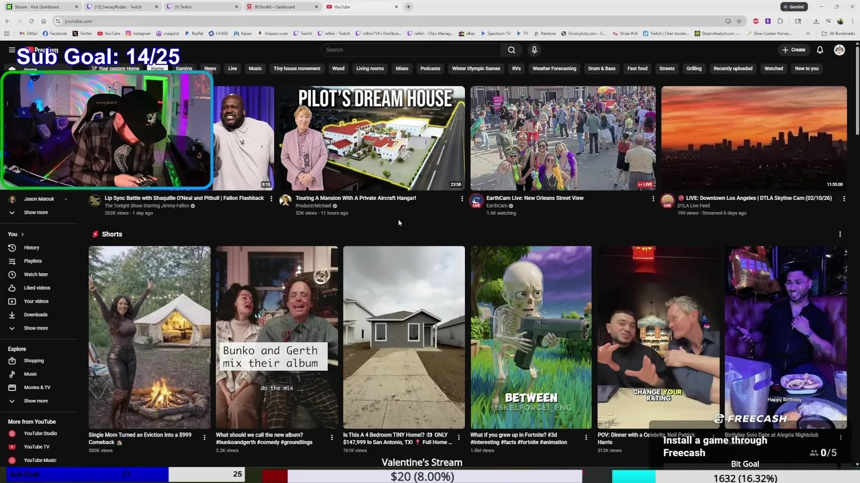Open Liked videos in the sidebar
Screen dimensions: 860x483
[37, 288]
